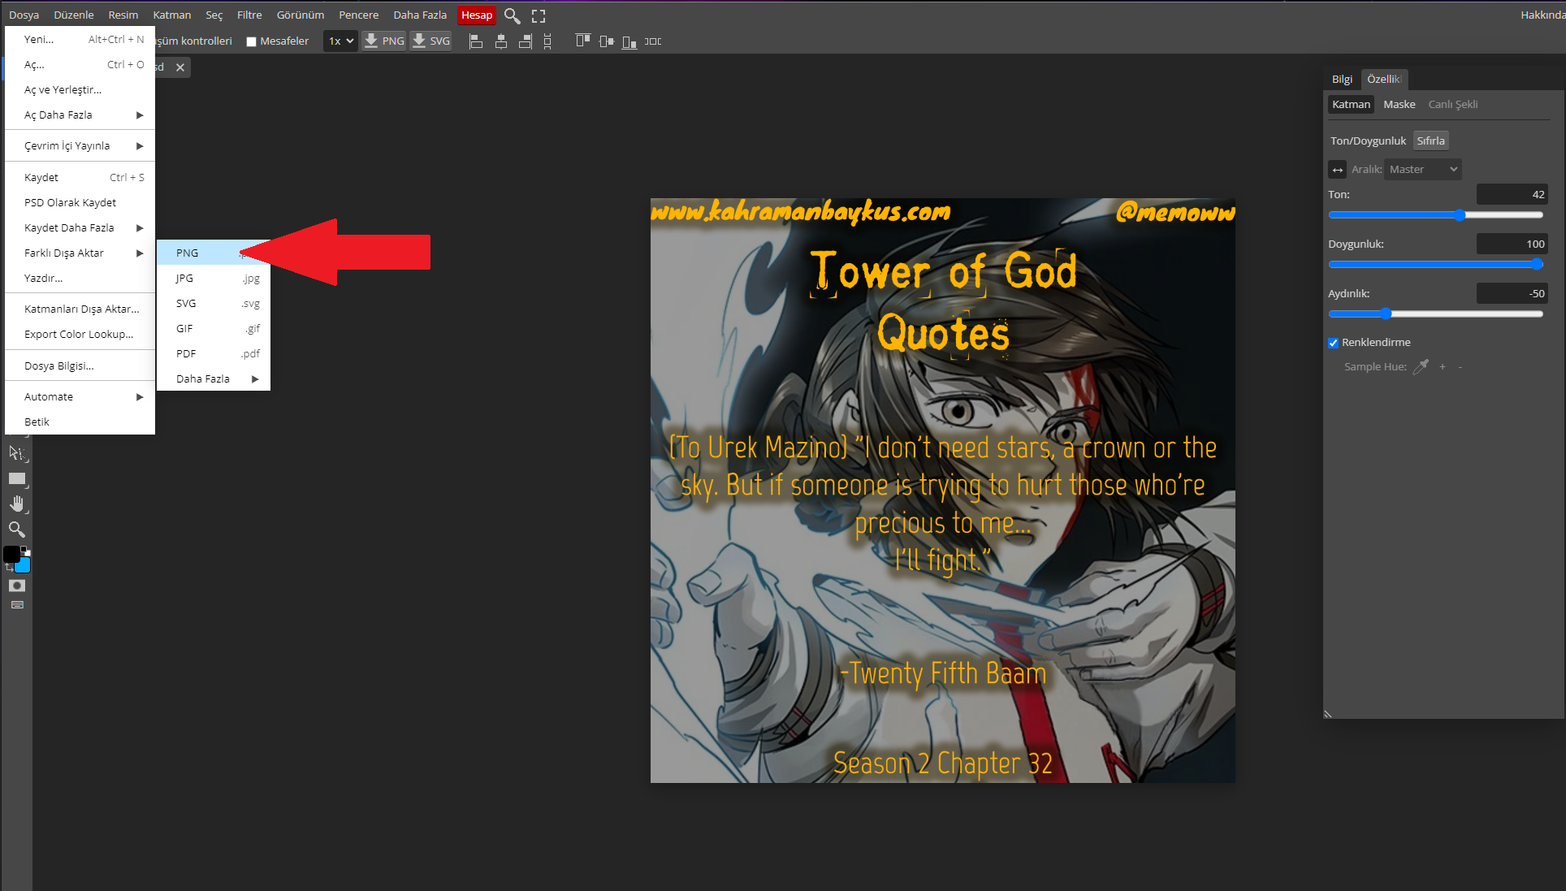Toggle fullscreen mode icon
Viewport: 1566px width, 891px height.
(x=539, y=15)
